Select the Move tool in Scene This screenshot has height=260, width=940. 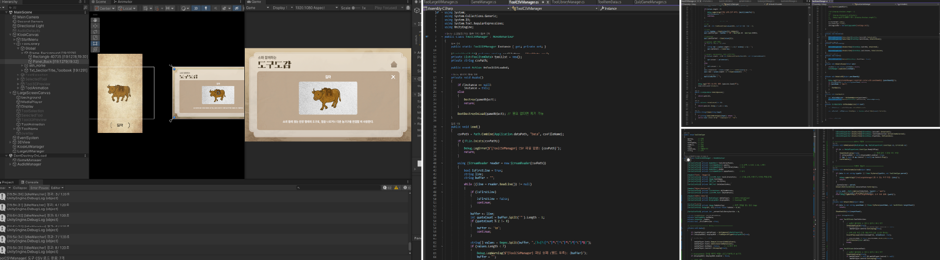[x=95, y=26]
